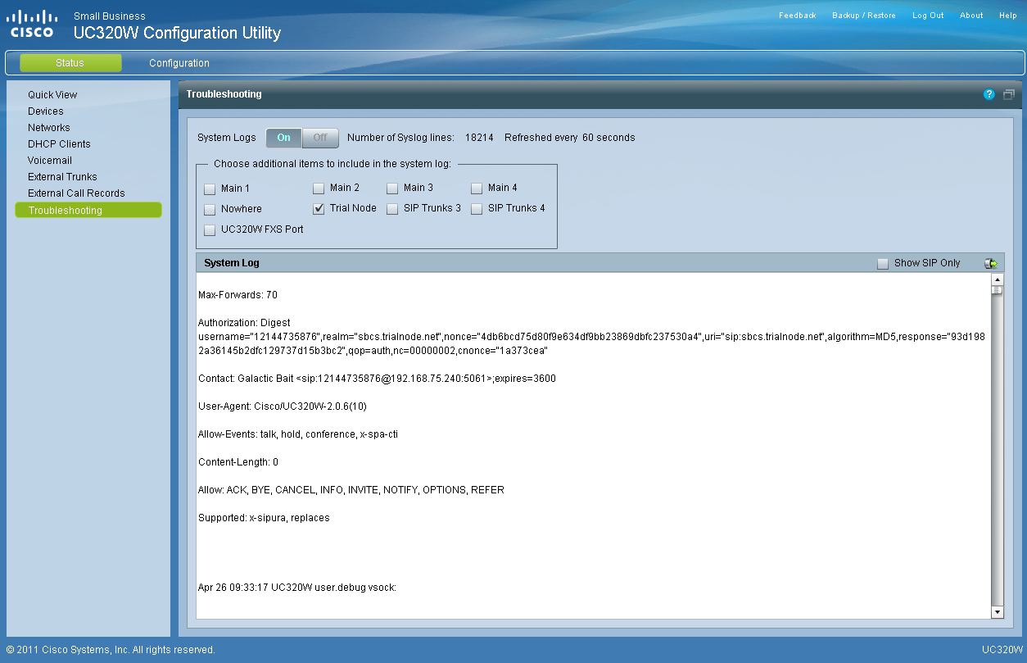Open Voicemail in sidebar
Image resolution: width=1027 pixels, height=663 pixels.
click(x=50, y=161)
